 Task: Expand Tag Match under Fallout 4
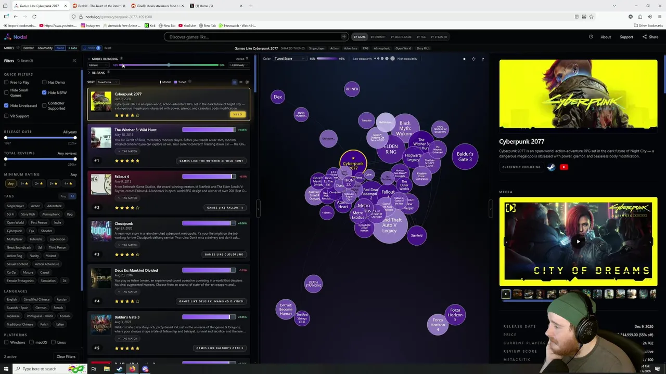click(x=127, y=198)
